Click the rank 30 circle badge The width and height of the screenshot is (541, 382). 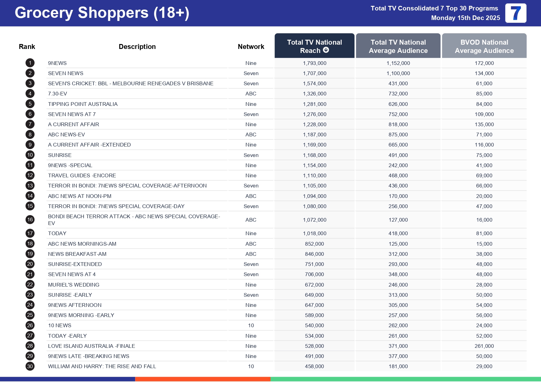click(x=30, y=366)
